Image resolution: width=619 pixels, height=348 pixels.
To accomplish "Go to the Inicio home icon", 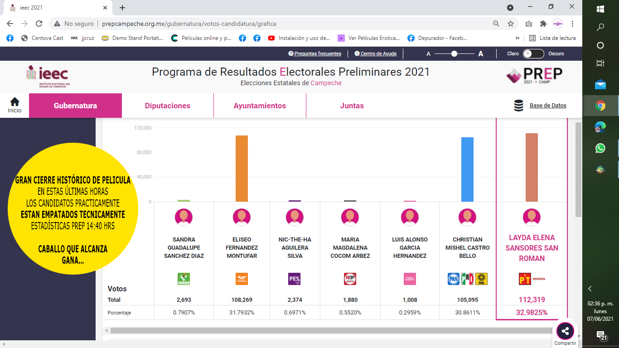I will tap(15, 105).
